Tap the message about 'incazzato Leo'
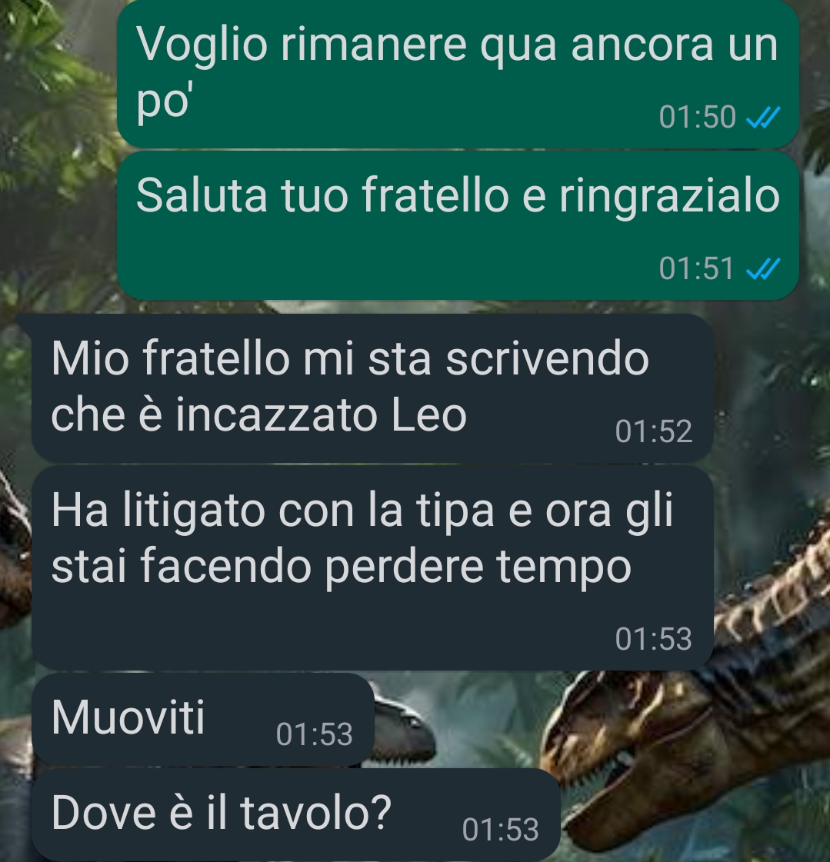Image resolution: width=830 pixels, height=862 pixels. click(x=372, y=388)
